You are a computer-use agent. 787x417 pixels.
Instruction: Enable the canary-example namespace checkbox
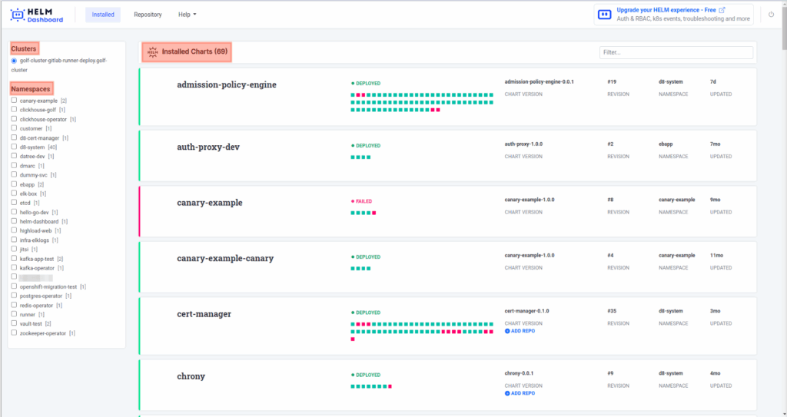pos(14,100)
